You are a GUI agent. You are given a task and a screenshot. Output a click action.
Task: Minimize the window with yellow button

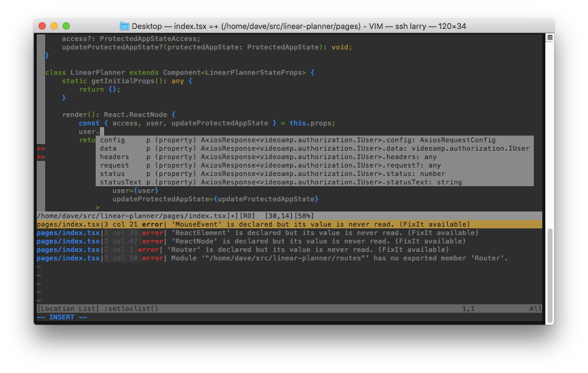[x=54, y=26]
